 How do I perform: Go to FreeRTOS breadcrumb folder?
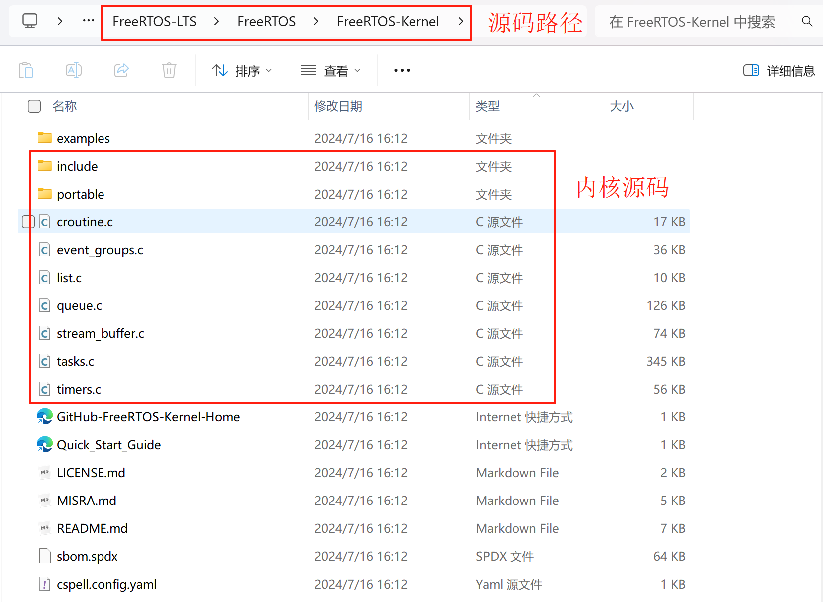(266, 21)
